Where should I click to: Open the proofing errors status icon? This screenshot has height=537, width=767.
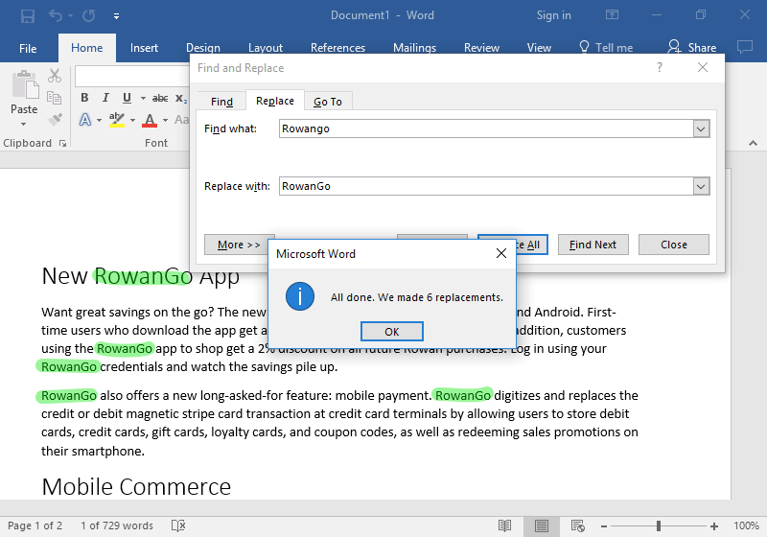tap(177, 525)
